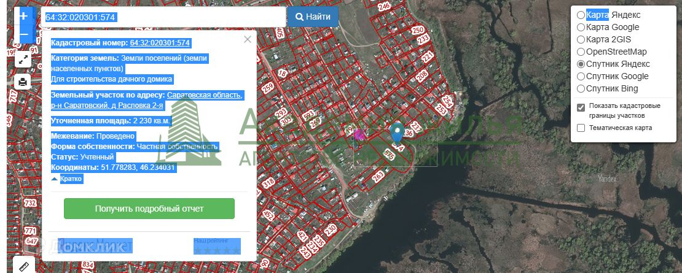Open cadastral number link 64:32:020301:574
Viewport: 682px width, 273px height.
160,43
